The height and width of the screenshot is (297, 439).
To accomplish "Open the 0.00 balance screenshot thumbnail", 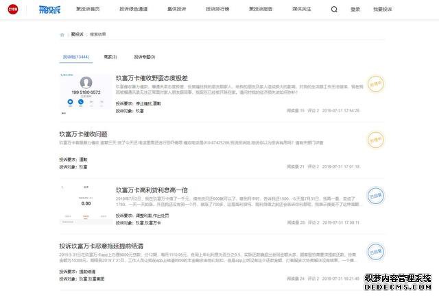I will [x=86, y=205].
